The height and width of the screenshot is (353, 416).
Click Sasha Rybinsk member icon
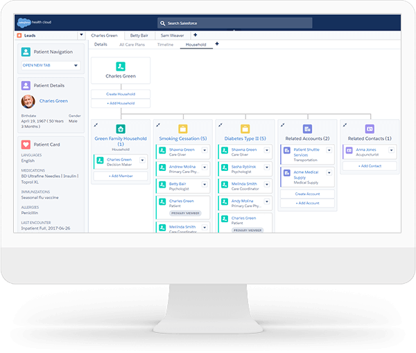pos(225,168)
